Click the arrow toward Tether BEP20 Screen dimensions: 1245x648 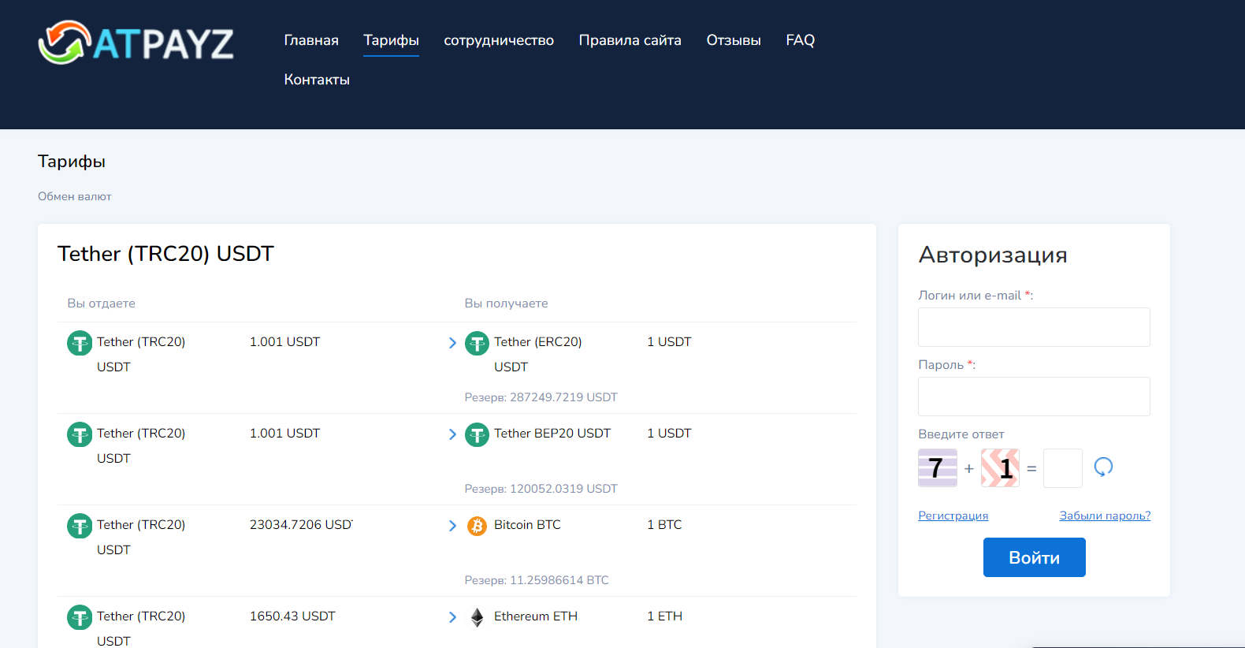tap(452, 434)
